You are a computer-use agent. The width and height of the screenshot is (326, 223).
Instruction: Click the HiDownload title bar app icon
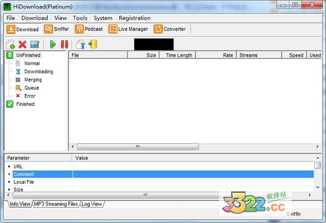click(8, 7)
